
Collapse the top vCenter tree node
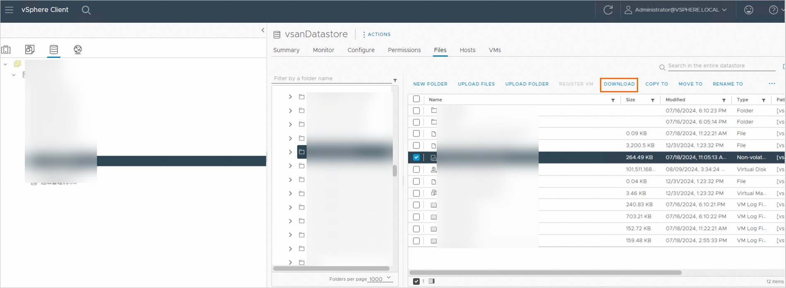click(5, 64)
